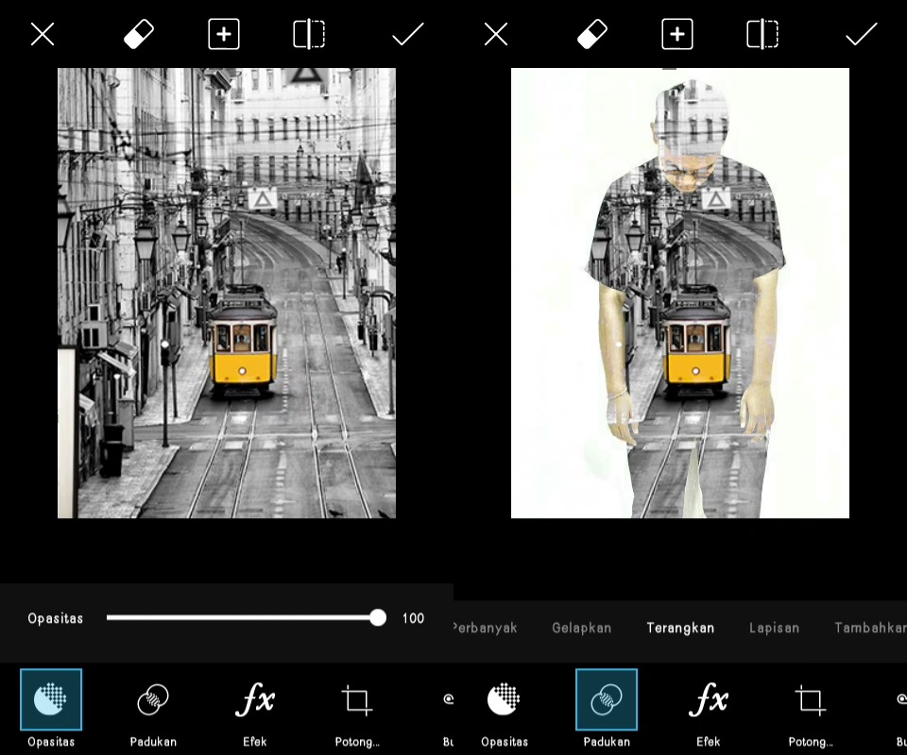Viewport: 907px width, 755px height.
Task: Open the Efek fx tool in left screen
Action: coord(254,709)
